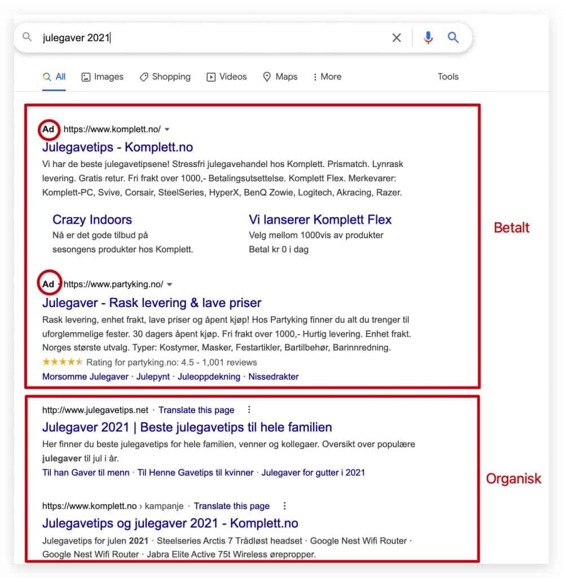Viewport: 563px width, 578px height.
Task: Open the Crazy Indoors sitelink
Action: click(x=92, y=220)
